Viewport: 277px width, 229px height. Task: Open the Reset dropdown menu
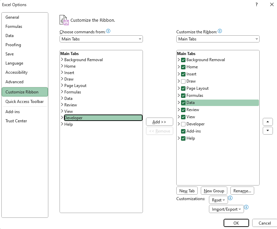point(218,200)
